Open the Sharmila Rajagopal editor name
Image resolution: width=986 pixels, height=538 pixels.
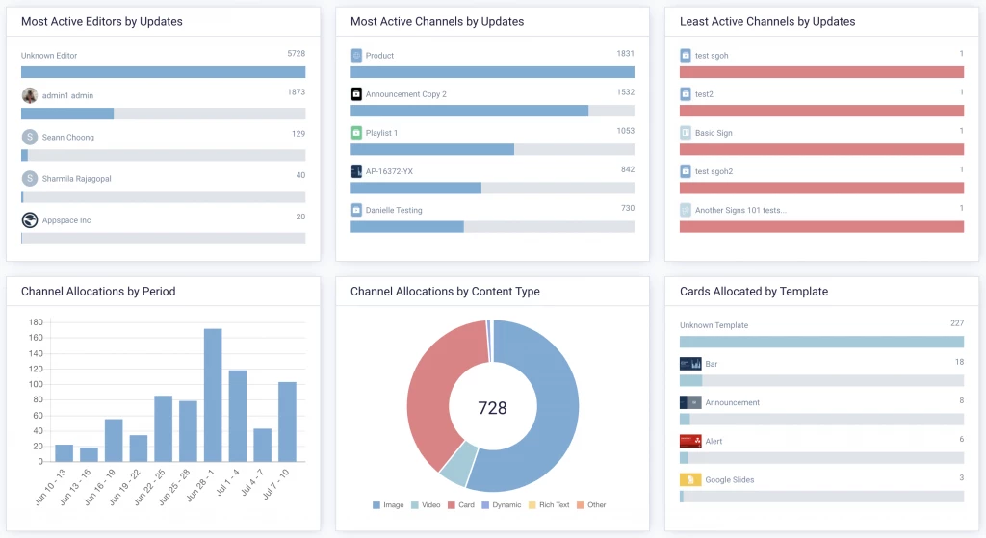77,178
